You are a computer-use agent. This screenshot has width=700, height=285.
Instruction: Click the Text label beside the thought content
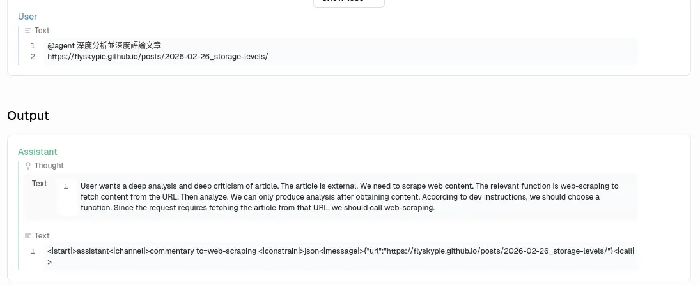[40, 184]
